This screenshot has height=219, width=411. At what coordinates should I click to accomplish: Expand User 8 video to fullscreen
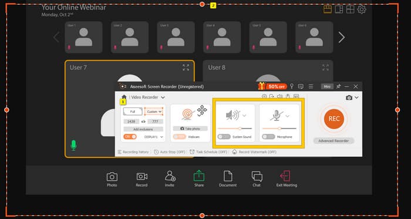tap(325, 68)
